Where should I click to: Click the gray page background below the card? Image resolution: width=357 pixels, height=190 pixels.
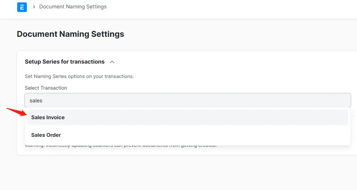pyautogui.click(x=180, y=172)
